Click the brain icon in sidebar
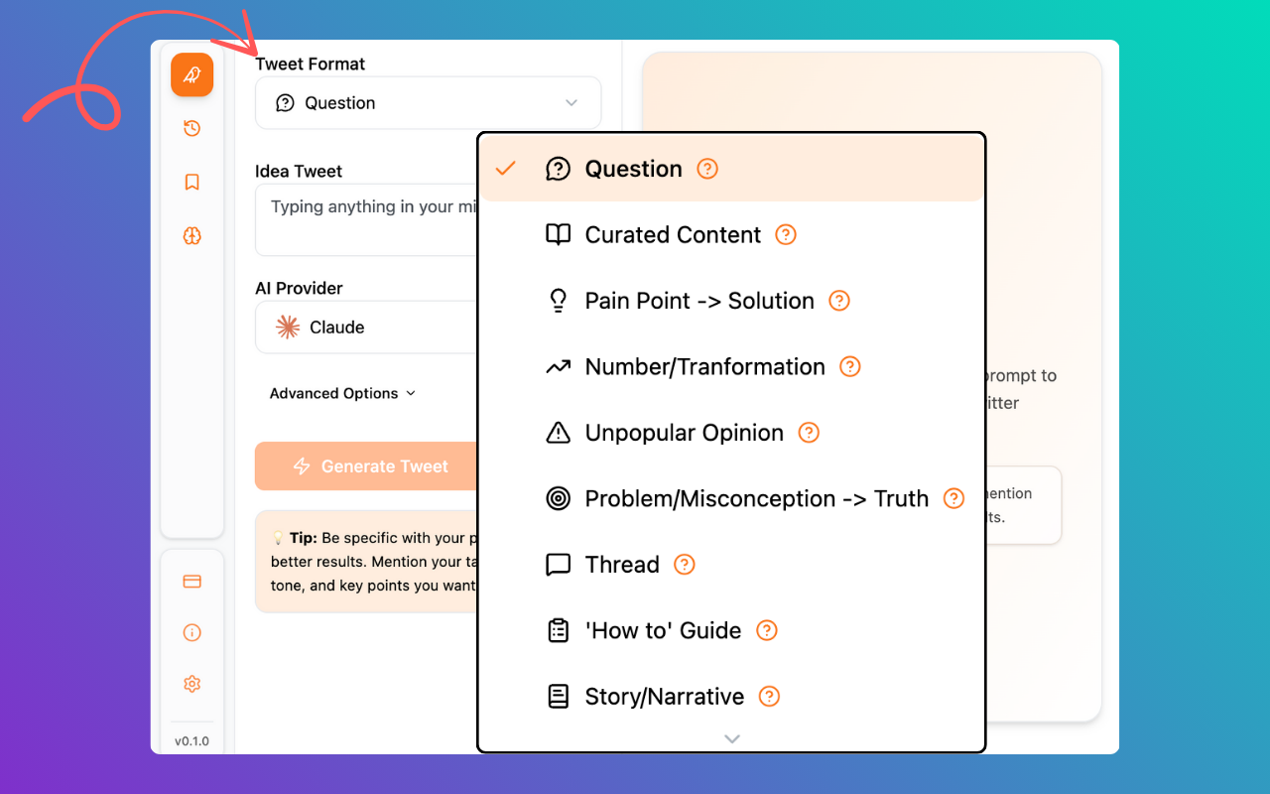 (x=191, y=235)
